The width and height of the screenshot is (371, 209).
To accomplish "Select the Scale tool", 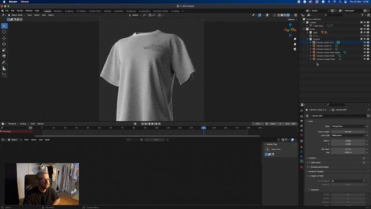I will click(x=4, y=50).
